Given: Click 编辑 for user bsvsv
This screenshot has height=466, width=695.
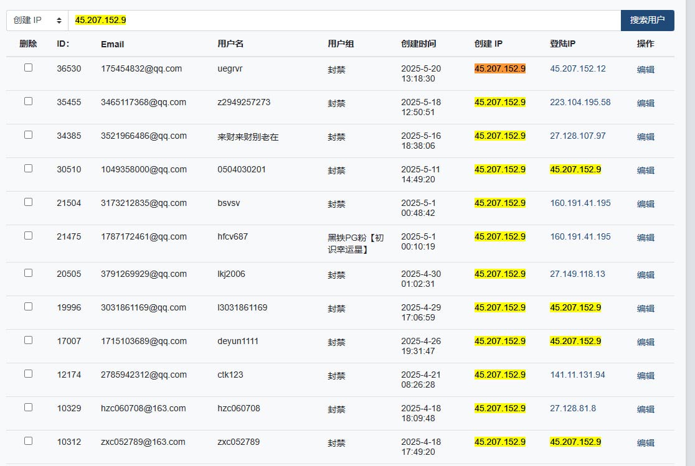Looking at the screenshot, I should [645, 204].
